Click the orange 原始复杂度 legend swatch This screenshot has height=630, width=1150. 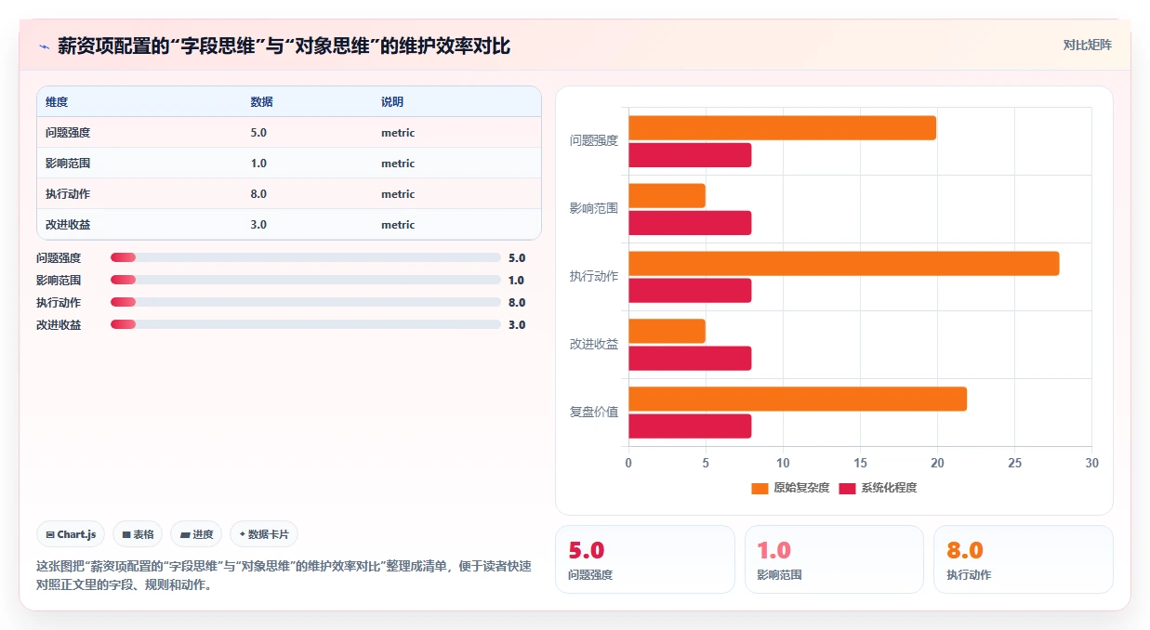[x=760, y=488]
